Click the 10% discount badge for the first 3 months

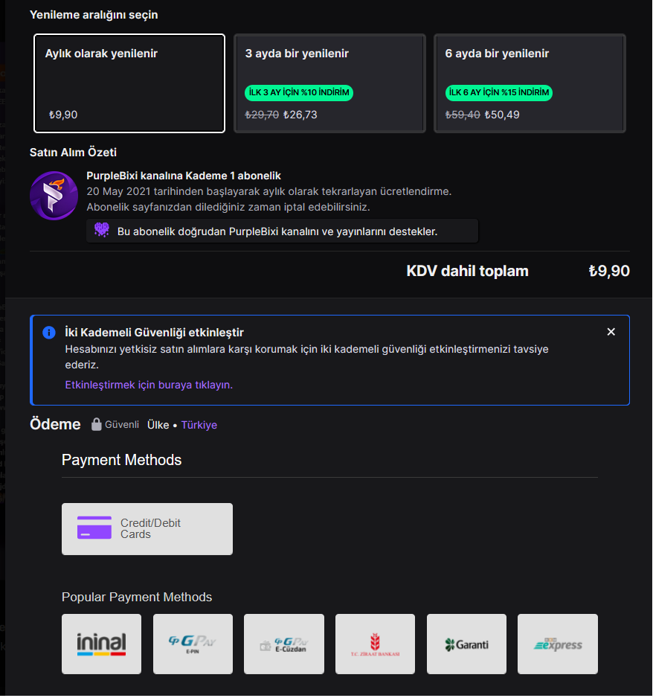[x=299, y=93]
